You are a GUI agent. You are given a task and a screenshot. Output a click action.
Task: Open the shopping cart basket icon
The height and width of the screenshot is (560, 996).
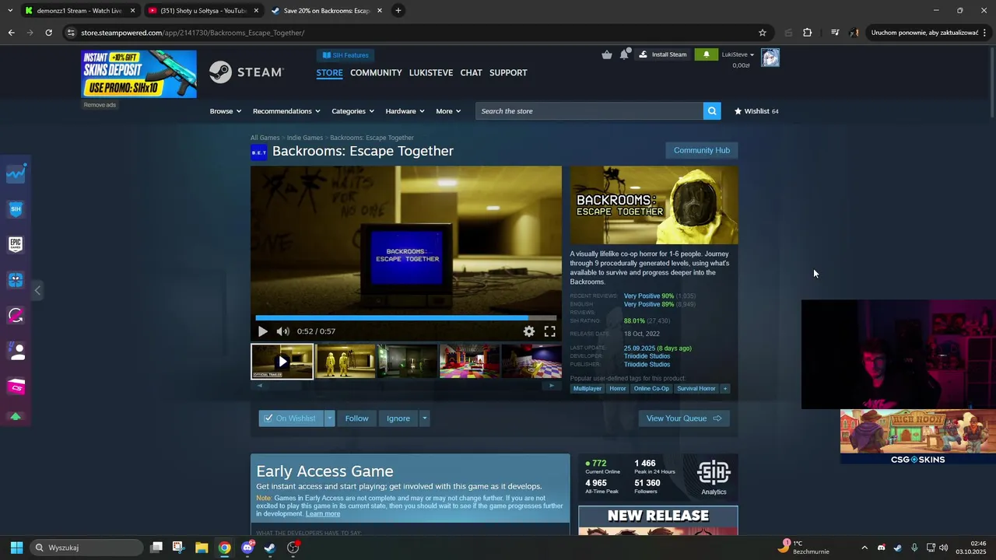[x=607, y=54]
